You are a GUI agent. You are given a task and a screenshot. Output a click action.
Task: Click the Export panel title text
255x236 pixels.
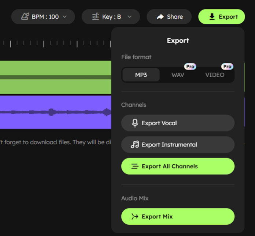[178, 41]
